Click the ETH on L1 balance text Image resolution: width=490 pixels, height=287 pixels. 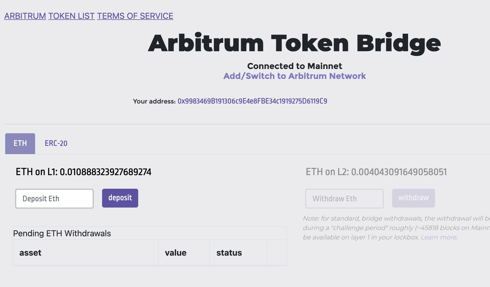(x=83, y=172)
